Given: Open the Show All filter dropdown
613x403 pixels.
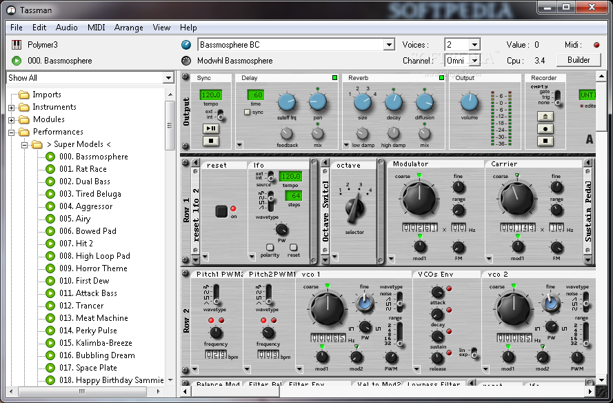Looking at the screenshot, I should coord(168,78).
